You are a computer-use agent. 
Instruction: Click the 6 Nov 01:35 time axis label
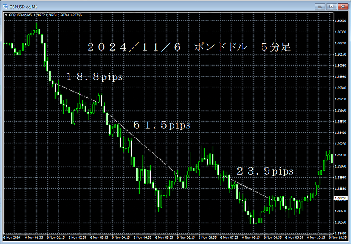[34, 237]
